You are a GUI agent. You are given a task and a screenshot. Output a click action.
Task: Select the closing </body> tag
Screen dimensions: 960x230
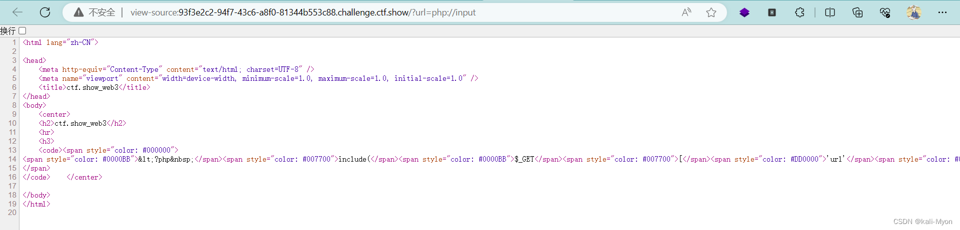tap(36, 195)
